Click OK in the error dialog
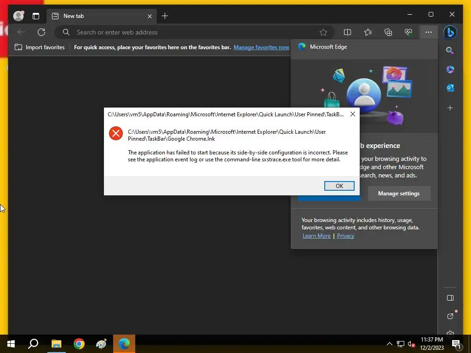471x353 pixels. (x=339, y=186)
